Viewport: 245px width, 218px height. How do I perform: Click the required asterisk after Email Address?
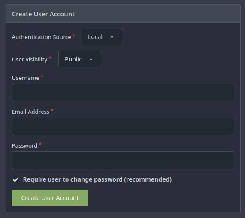pos(52,110)
